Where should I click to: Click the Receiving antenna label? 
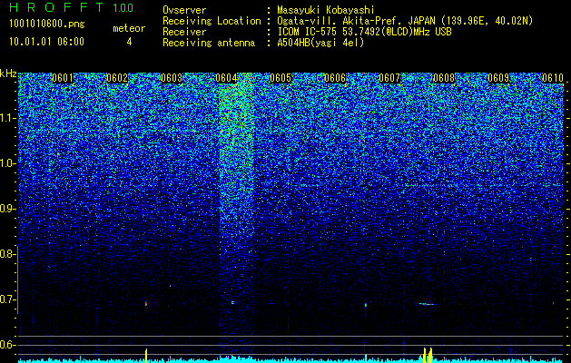coord(209,43)
